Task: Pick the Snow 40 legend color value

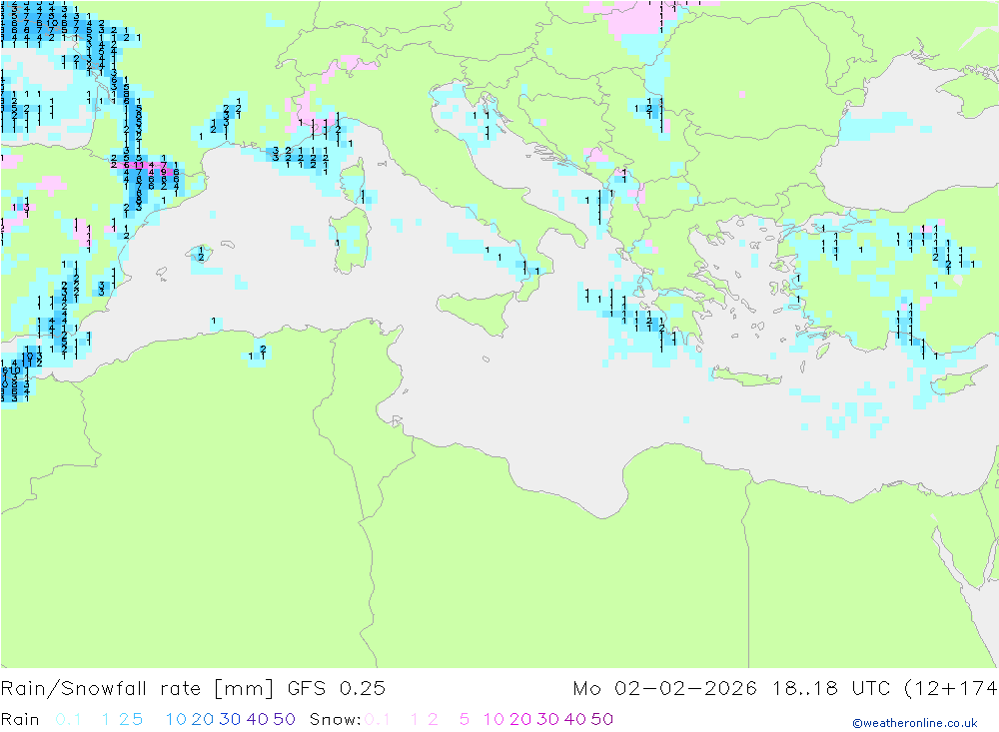Action: tap(575, 719)
